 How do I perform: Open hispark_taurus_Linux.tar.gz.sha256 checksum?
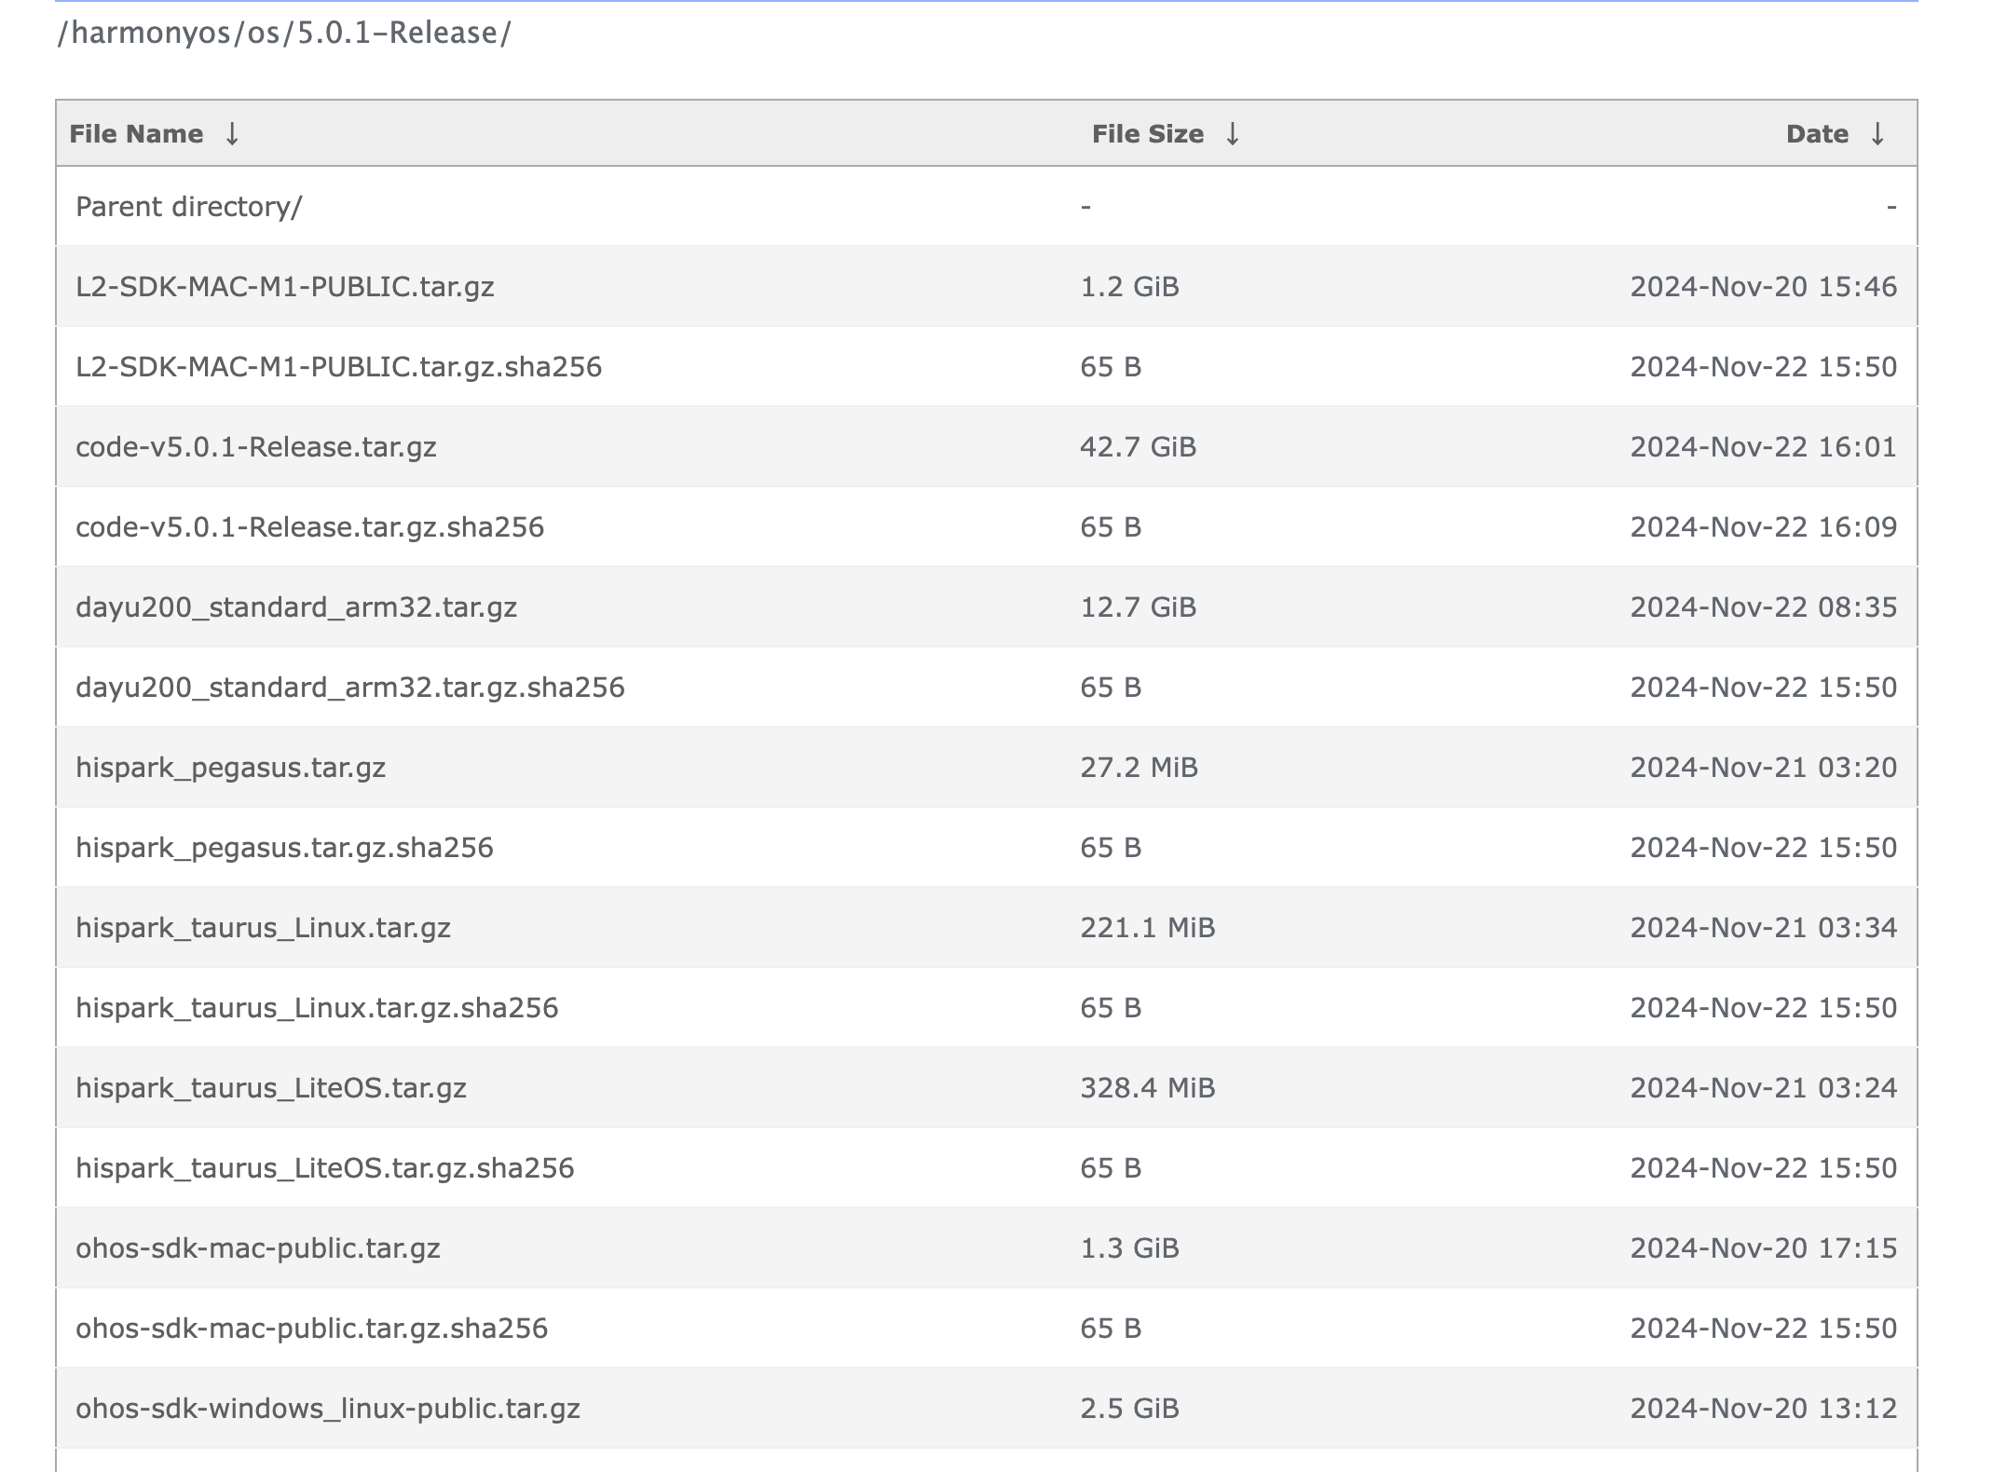(x=318, y=1008)
